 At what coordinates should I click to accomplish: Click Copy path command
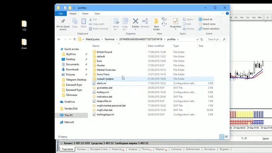(x=96, y=24)
